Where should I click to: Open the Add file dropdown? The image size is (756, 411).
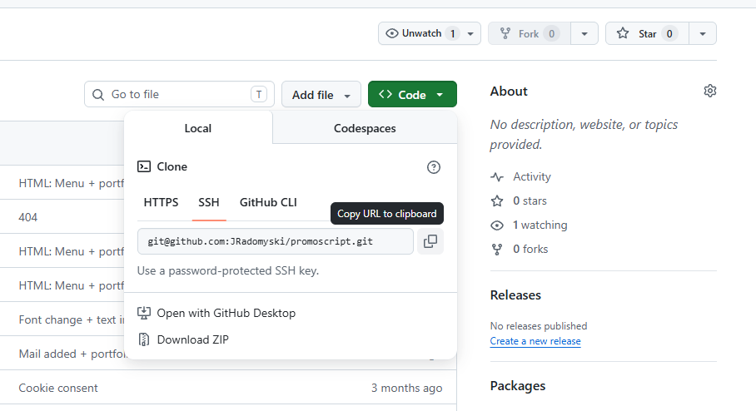click(321, 95)
